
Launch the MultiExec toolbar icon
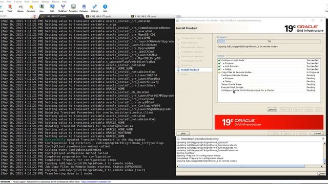(63, 8)
